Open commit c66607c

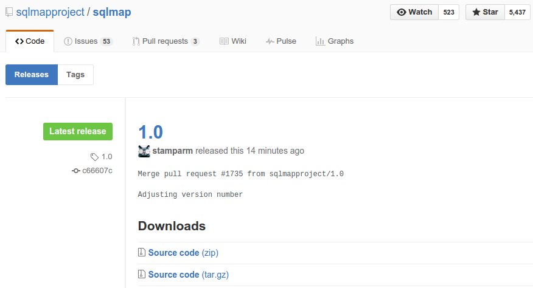coord(97,171)
